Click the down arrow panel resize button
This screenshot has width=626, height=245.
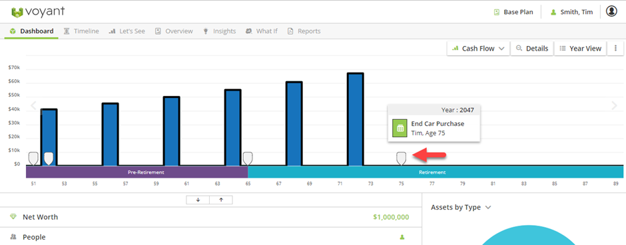tap(198, 200)
